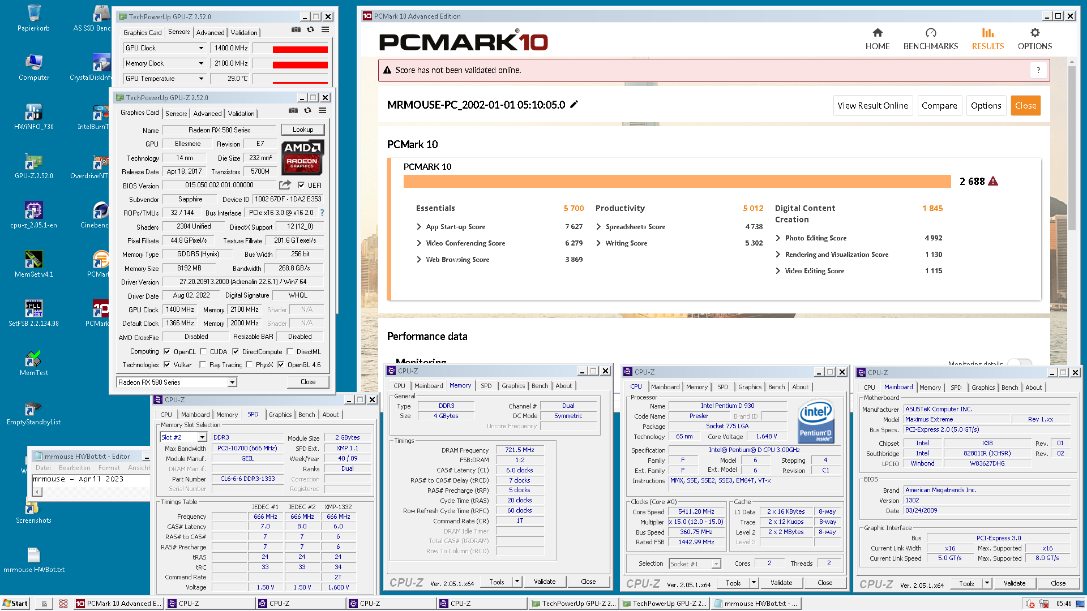Toggle CUDA checkbox in GPU-Z
Viewport: 1087px width, 611px height.
coord(203,351)
